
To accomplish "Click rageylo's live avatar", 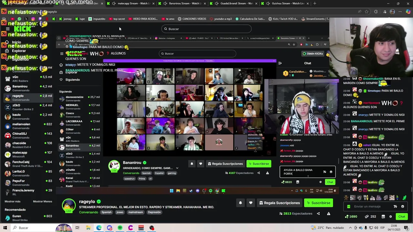I will pyautogui.click(x=69, y=206).
